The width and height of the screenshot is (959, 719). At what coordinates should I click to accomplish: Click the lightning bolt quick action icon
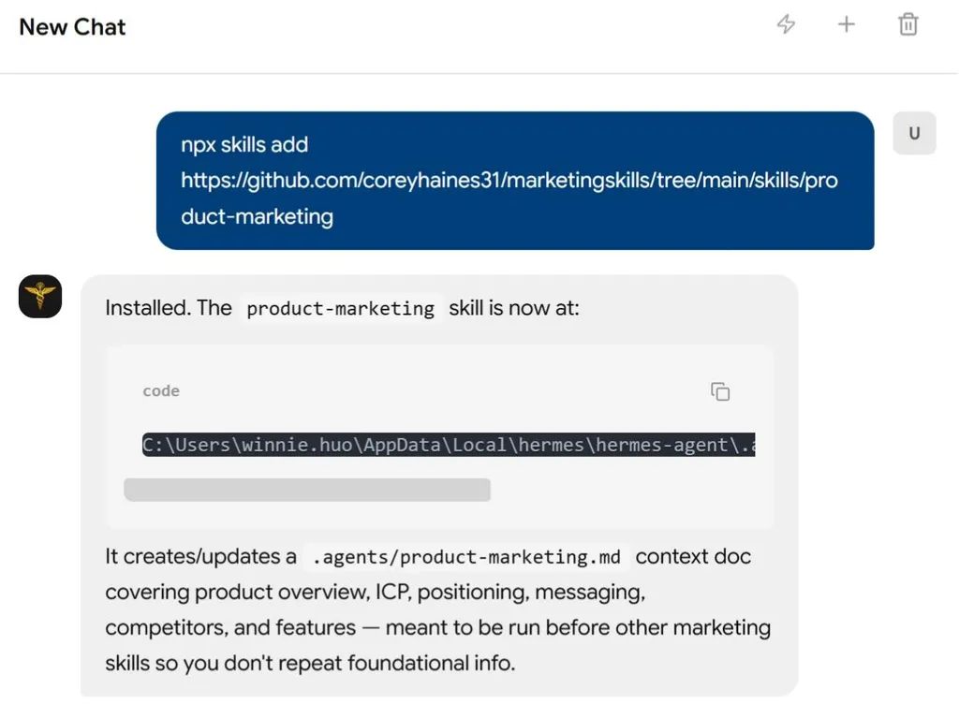point(786,24)
